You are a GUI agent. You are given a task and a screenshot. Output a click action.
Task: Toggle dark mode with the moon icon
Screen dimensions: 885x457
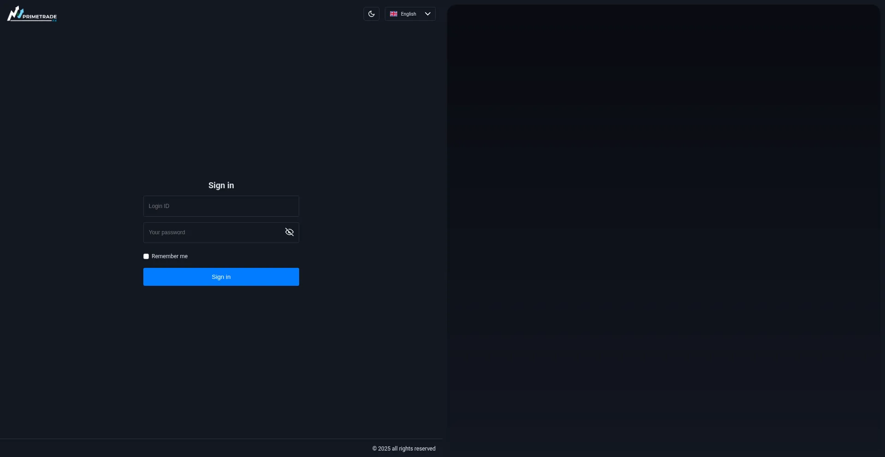click(x=371, y=14)
